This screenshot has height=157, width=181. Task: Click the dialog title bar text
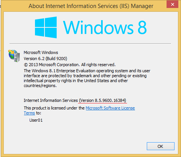tap(91, 6)
